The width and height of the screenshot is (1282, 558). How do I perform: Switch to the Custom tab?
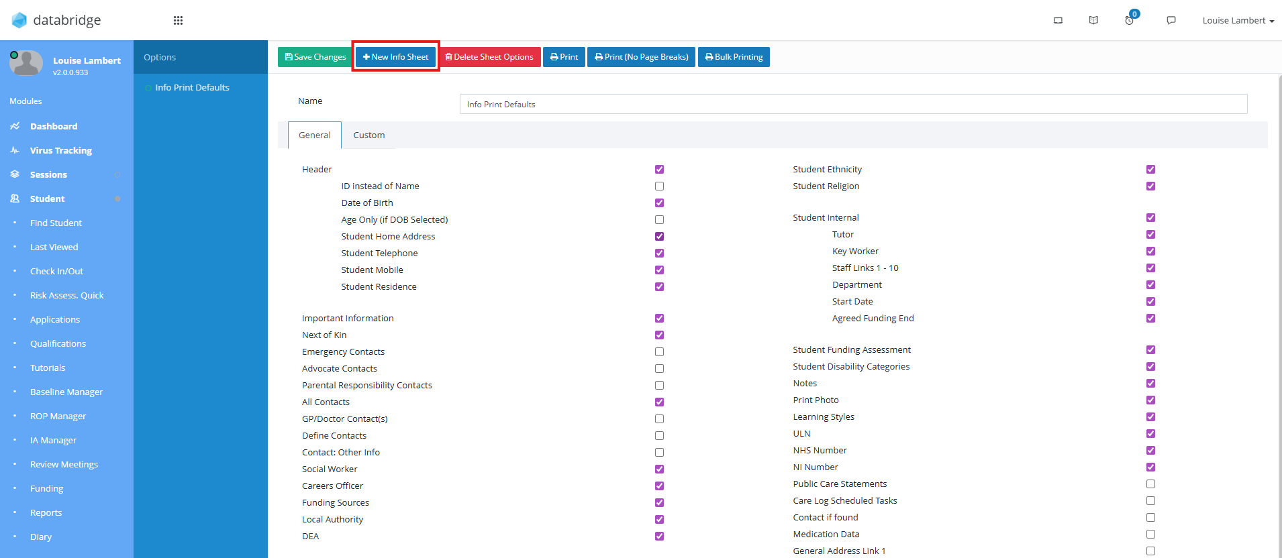(x=369, y=135)
